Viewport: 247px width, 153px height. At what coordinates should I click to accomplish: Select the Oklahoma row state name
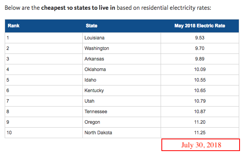95,69
